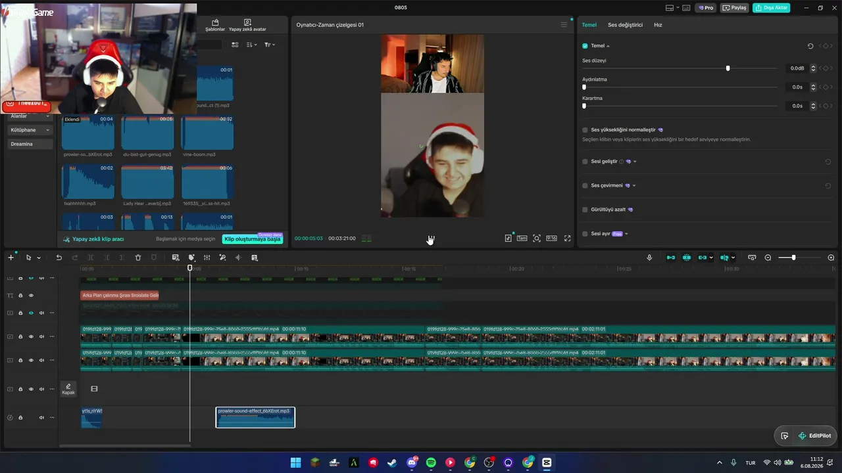Switch to the Ses değiştirici tab
Screen dimensions: 842x473
tap(625, 25)
